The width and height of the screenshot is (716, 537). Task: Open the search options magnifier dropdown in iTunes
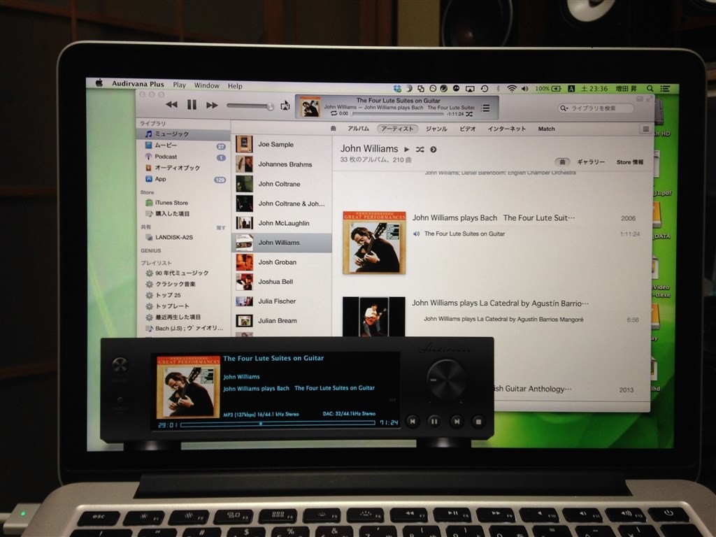(x=564, y=108)
